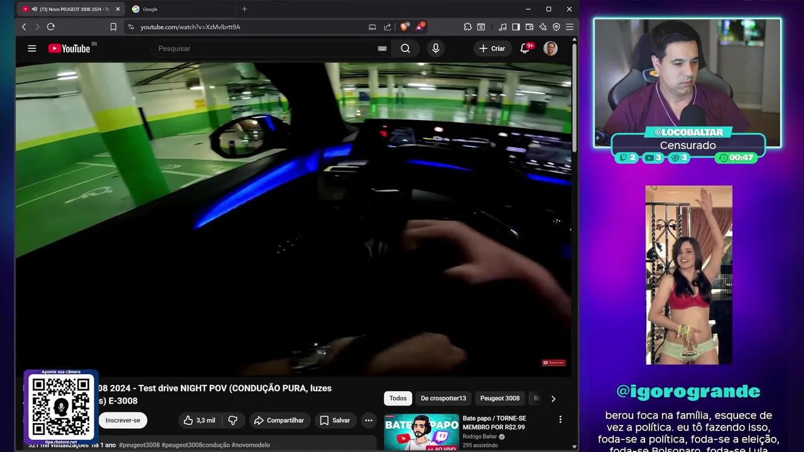Viewport: 804px width, 452px height.
Task: Open the browser main menu icon
Action: (570, 27)
